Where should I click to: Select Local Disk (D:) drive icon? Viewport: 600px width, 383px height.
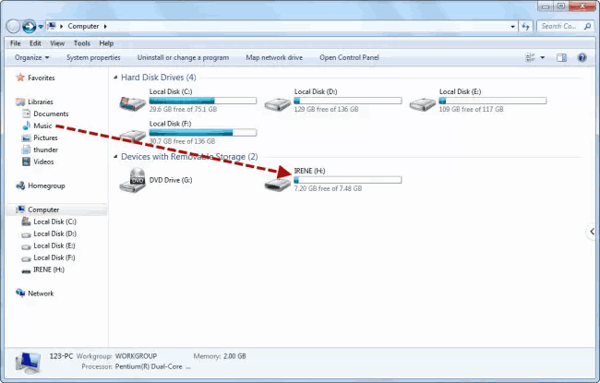click(x=277, y=102)
